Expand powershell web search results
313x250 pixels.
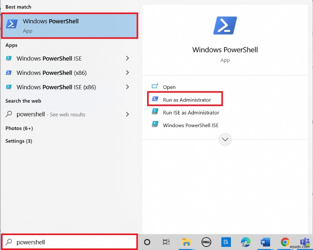127,114
